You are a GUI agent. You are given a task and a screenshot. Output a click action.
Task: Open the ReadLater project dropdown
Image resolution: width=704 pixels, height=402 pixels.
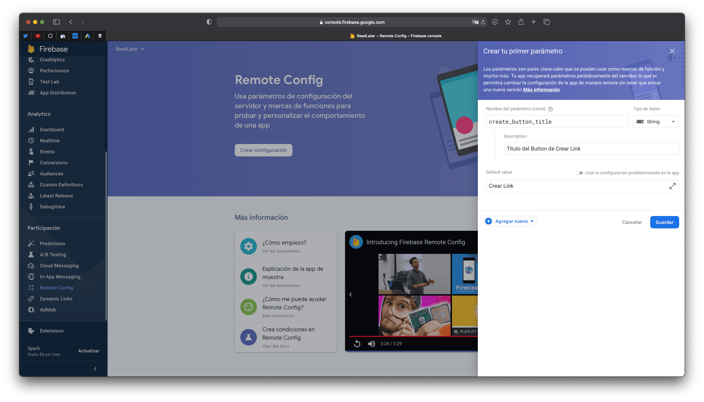pyautogui.click(x=130, y=49)
